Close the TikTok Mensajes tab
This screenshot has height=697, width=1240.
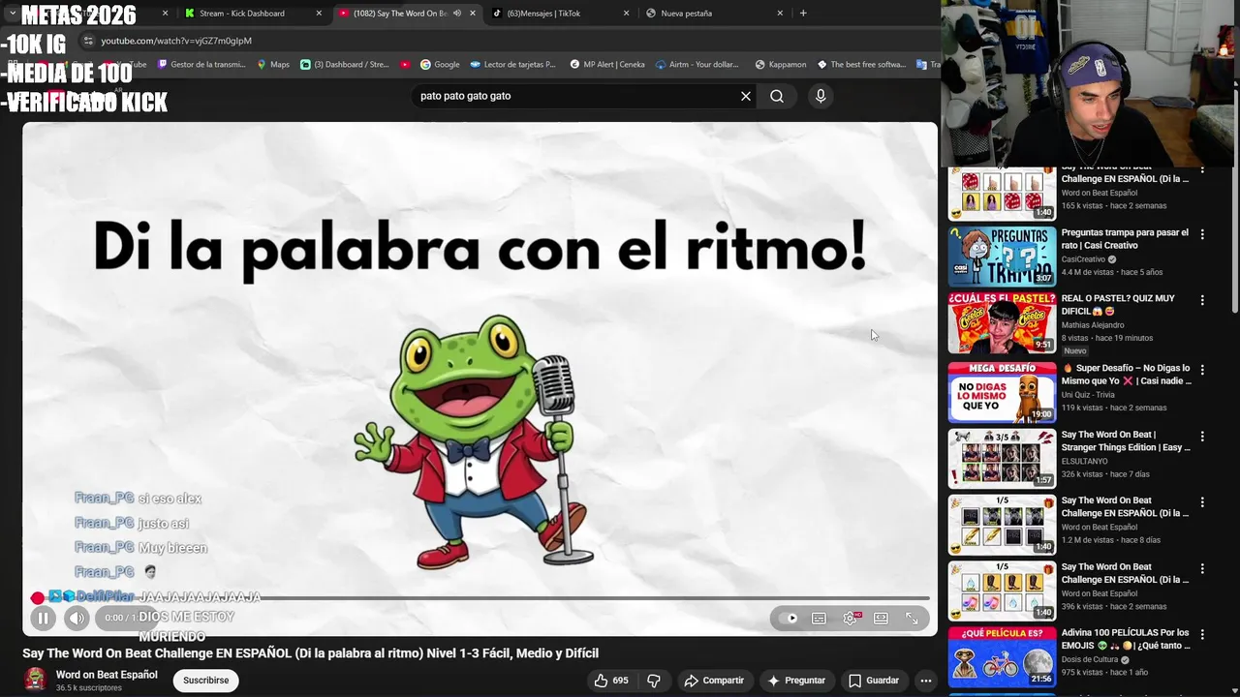click(626, 14)
